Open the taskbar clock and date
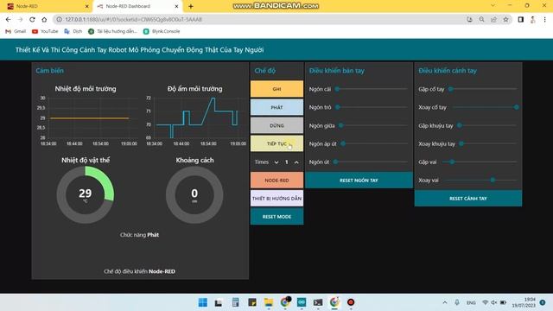The height and width of the screenshot is (311, 553). click(524, 302)
